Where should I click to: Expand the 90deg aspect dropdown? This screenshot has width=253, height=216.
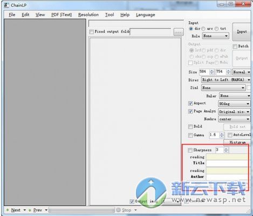(x=234, y=104)
